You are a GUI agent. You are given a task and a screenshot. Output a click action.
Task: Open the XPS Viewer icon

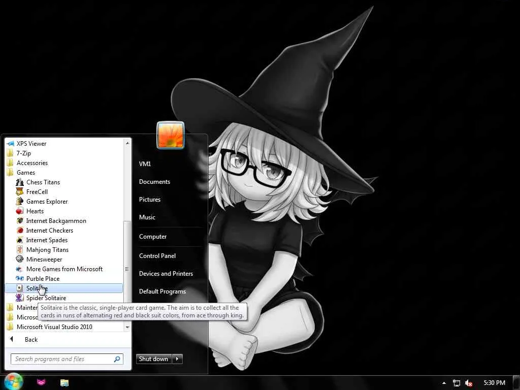(x=10, y=144)
